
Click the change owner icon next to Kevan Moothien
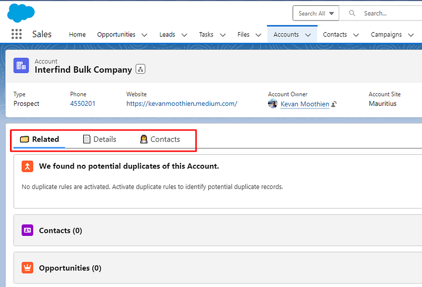pyautogui.click(x=334, y=104)
